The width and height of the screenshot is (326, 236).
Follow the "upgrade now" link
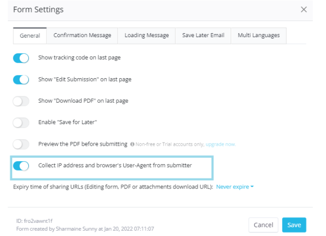click(x=220, y=145)
